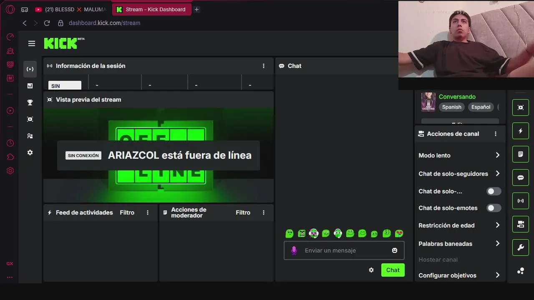Toggle activity feed lightning widget button
534x300 pixels.
coord(521,131)
